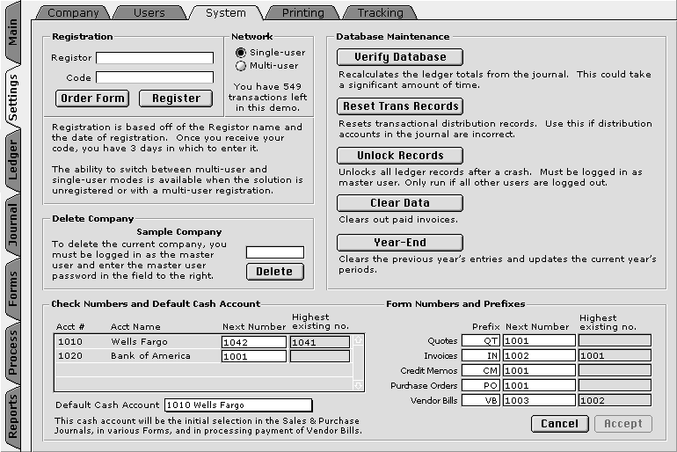Click the registration Code field
677x452 pixels.
click(155, 77)
